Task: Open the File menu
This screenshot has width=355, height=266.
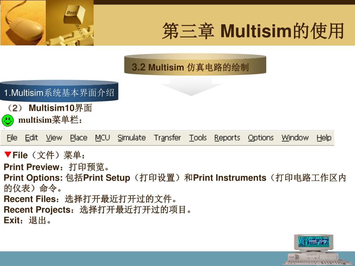Action: point(12,138)
